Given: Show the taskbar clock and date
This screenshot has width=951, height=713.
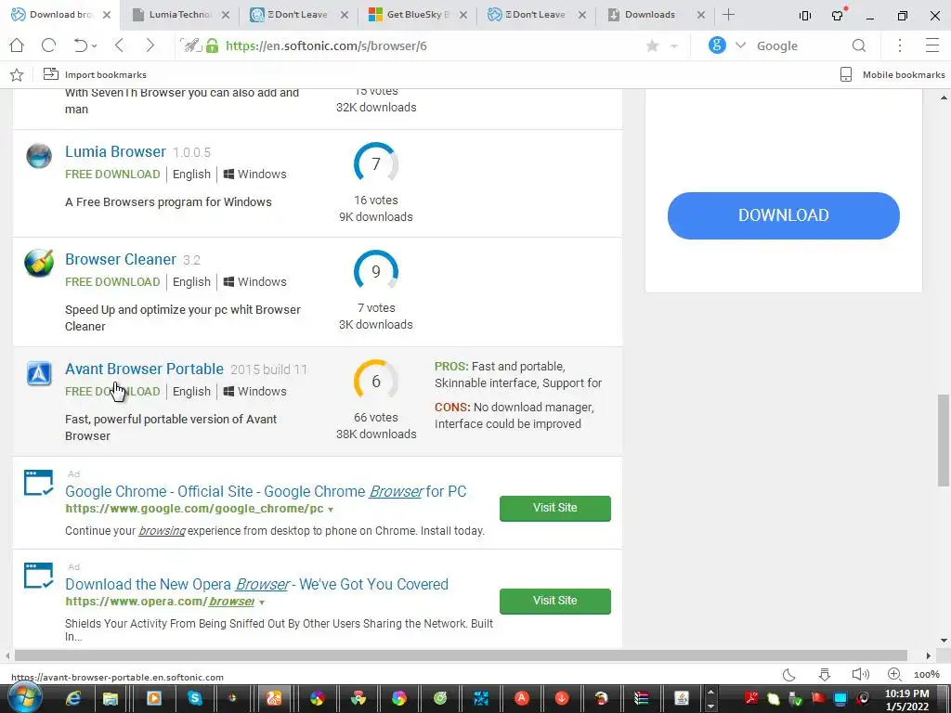Looking at the screenshot, I should pyautogui.click(x=906, y=700).
